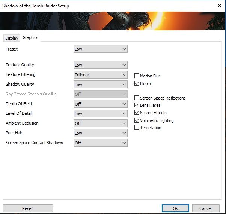Close the Setup window

[220, 6]
